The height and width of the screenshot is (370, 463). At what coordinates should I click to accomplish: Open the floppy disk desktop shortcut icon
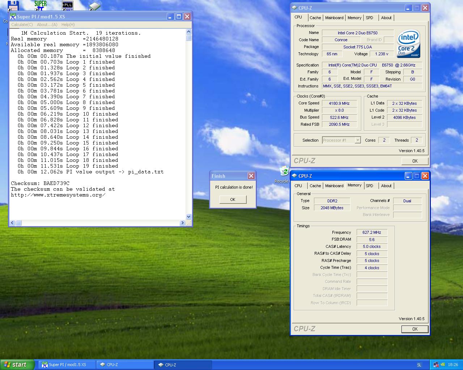[13, 5]
